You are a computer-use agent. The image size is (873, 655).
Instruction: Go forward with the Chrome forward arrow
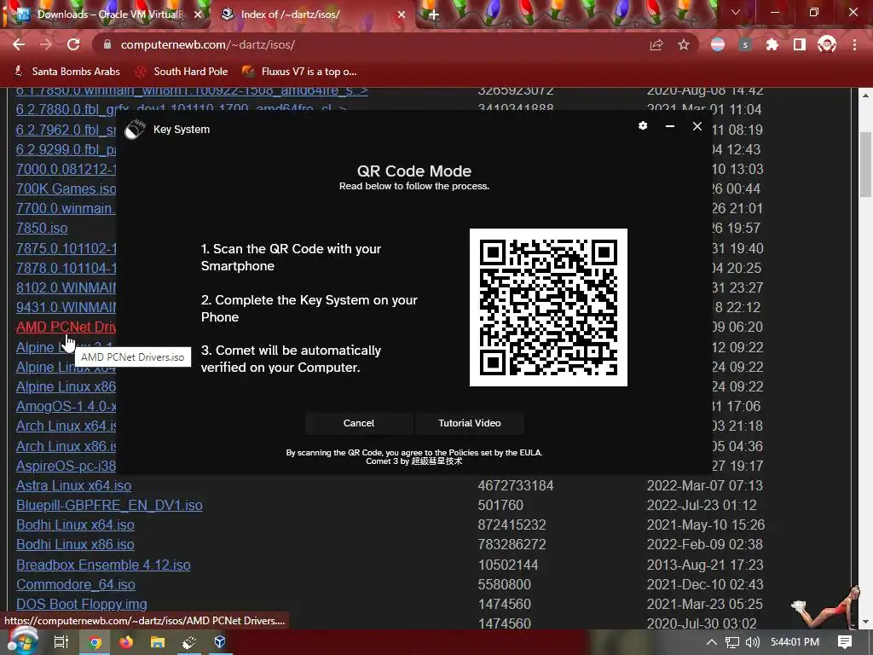tap(46, 45)
